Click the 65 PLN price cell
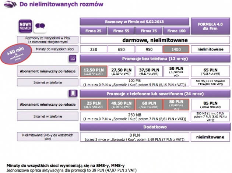Screen dimensions: 232x173 point(210,71)
